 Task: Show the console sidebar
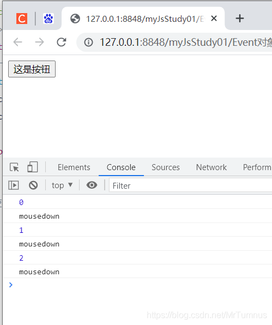14,185
